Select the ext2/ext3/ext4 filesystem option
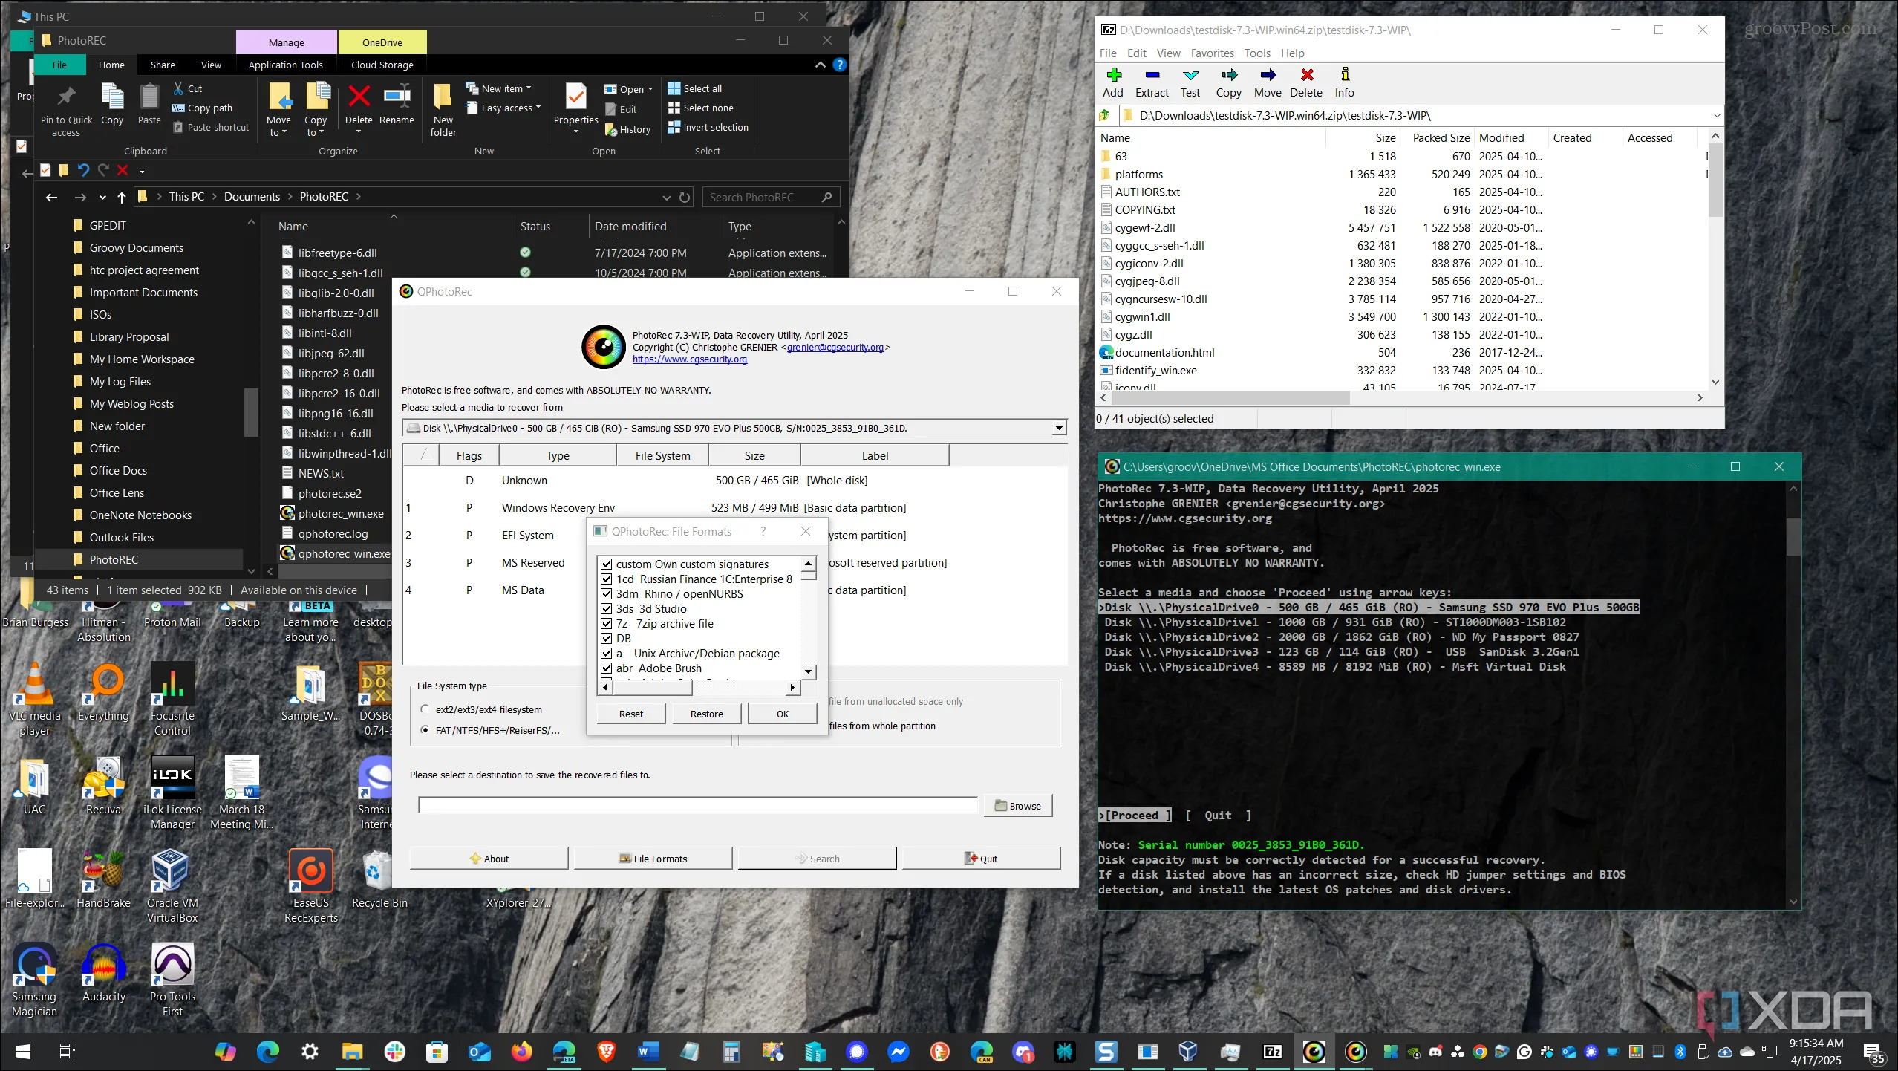The width and height of the screenshot is (1898, 1071). click(425, 709)
